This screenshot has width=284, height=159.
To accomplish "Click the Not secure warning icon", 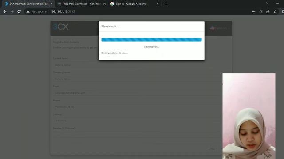I will pos(28,11).
